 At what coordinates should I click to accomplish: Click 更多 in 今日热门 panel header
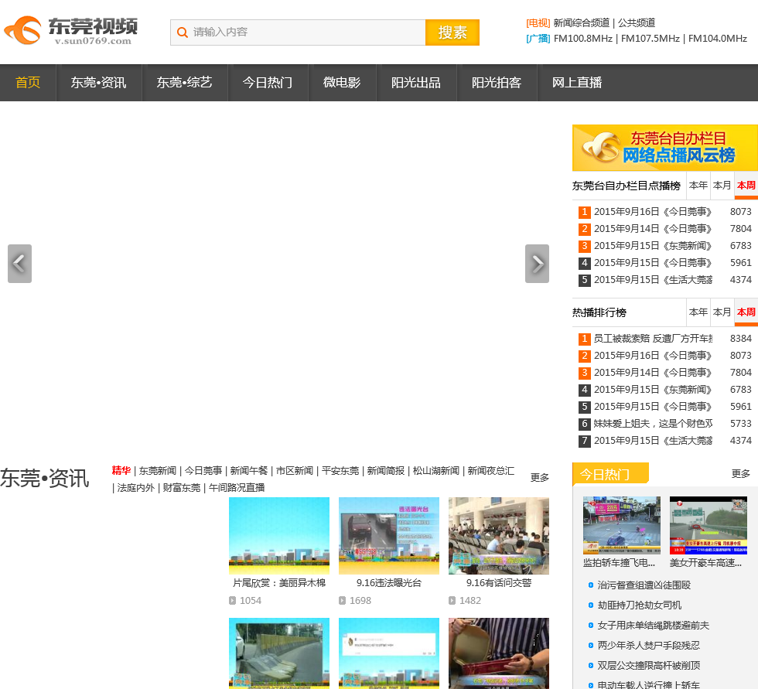tap(741, 473)
